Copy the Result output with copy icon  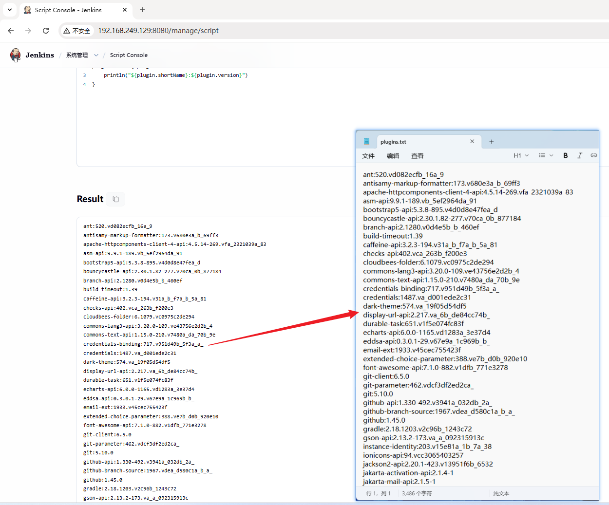tap(116, 199)
